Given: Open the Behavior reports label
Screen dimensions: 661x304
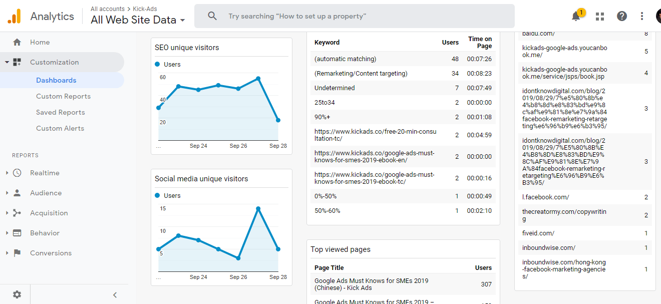Looking at the screenshot, I should tap(45, 233).
